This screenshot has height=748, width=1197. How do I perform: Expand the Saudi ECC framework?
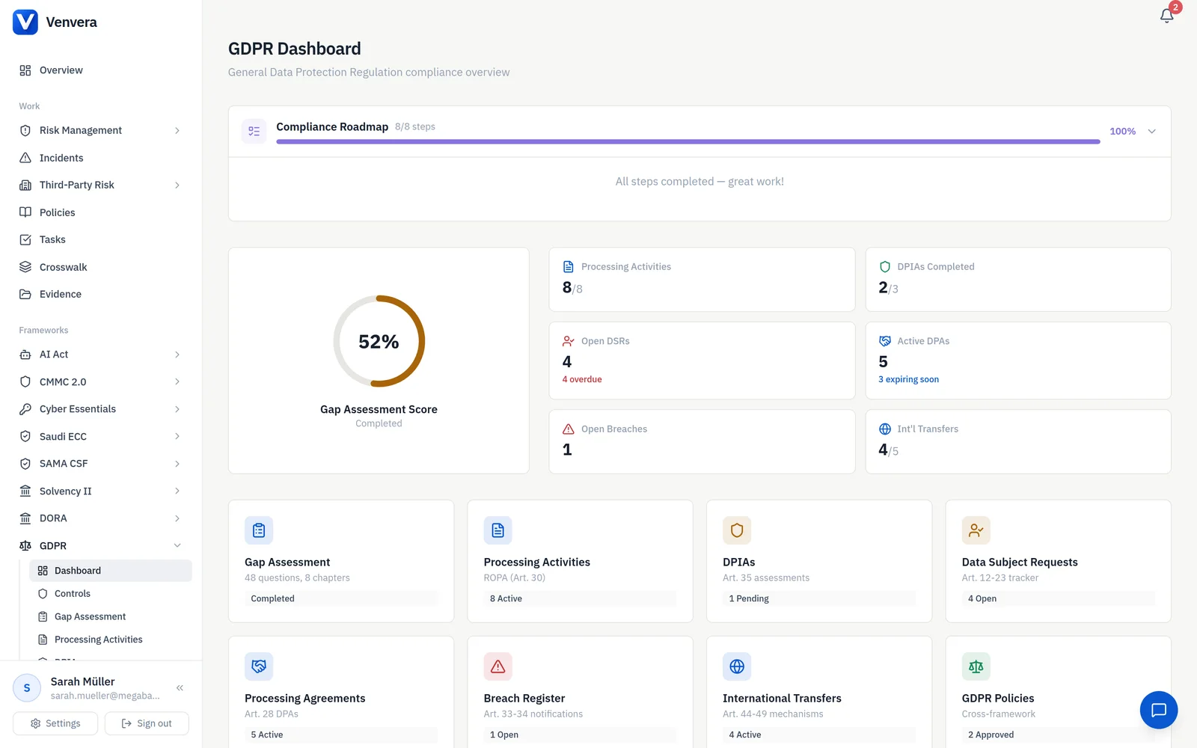(177, 436)
